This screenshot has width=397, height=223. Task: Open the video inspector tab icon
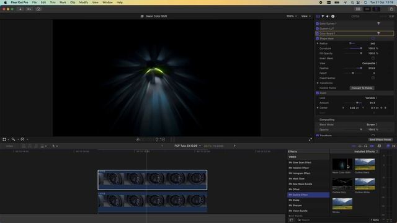click(x=318, y=16)
